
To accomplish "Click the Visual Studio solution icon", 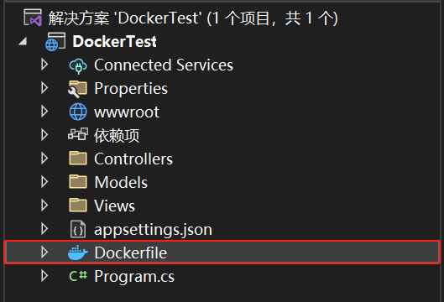I will tap(33, 18).
